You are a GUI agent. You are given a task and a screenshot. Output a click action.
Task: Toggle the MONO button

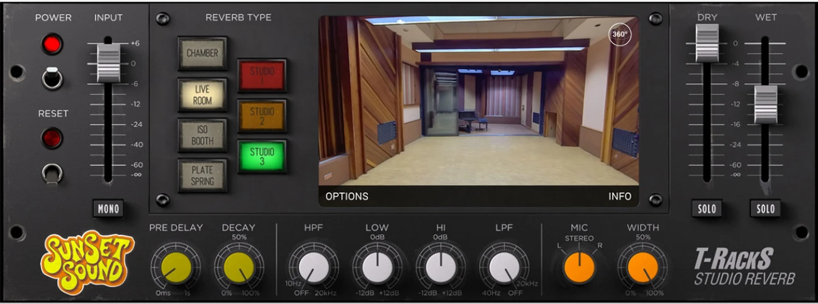108,209
